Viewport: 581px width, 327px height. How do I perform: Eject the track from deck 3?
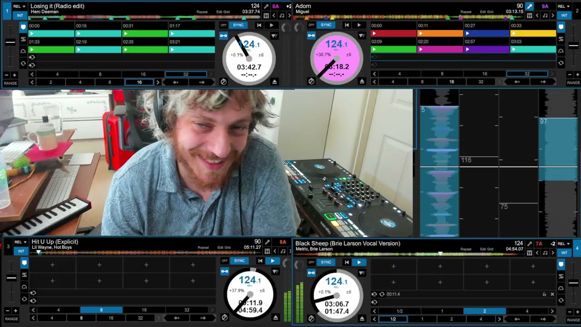click(275, 317)
